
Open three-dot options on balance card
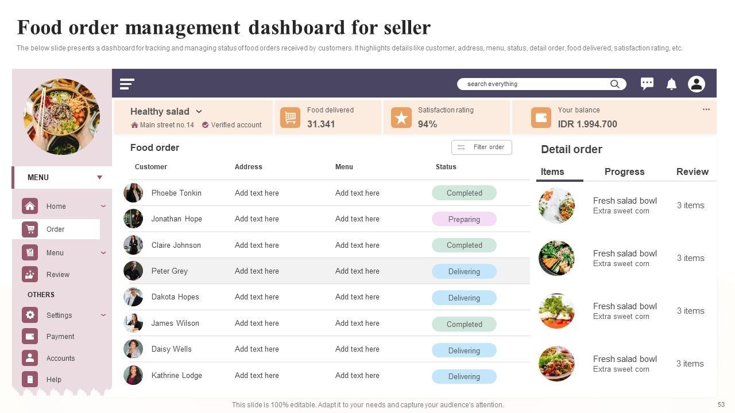click(706, 109)
